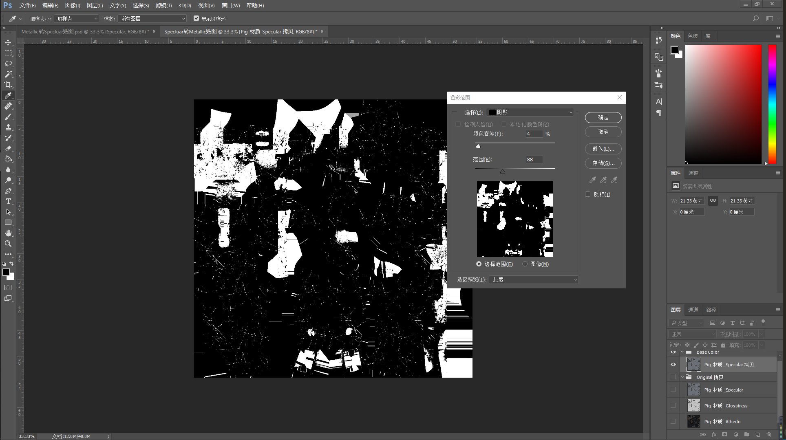The height and width of the screenshot is (440, 786).
Task: Switch to the 通道 channels tab
Action: point(693,310)
